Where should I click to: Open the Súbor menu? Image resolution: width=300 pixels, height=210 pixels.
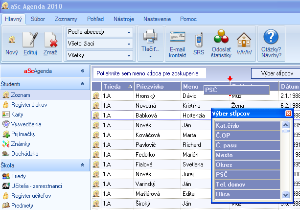click(x=38, y=19)
